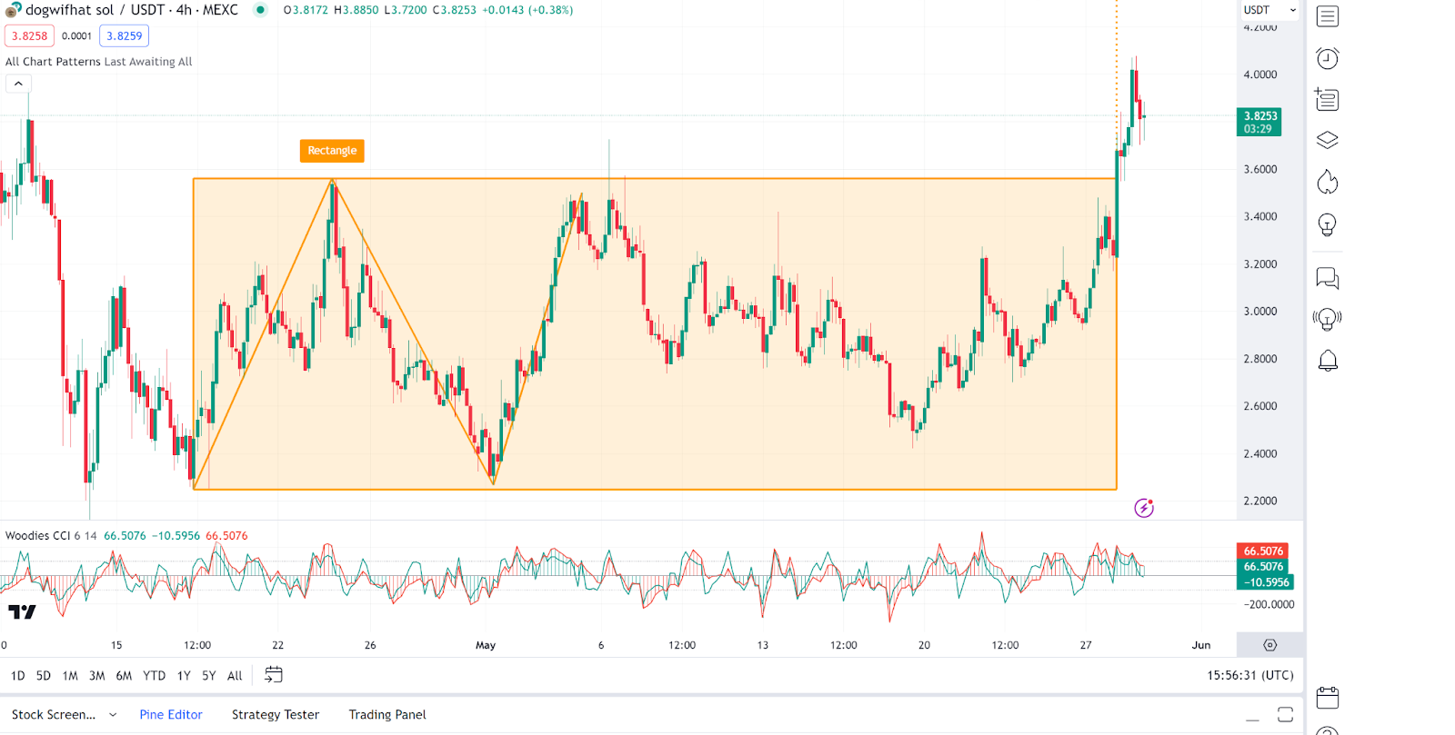The image size is (1455, 735).
Task: Click the Woodies CCI 6 14 legend
Action: coord(51,535)
